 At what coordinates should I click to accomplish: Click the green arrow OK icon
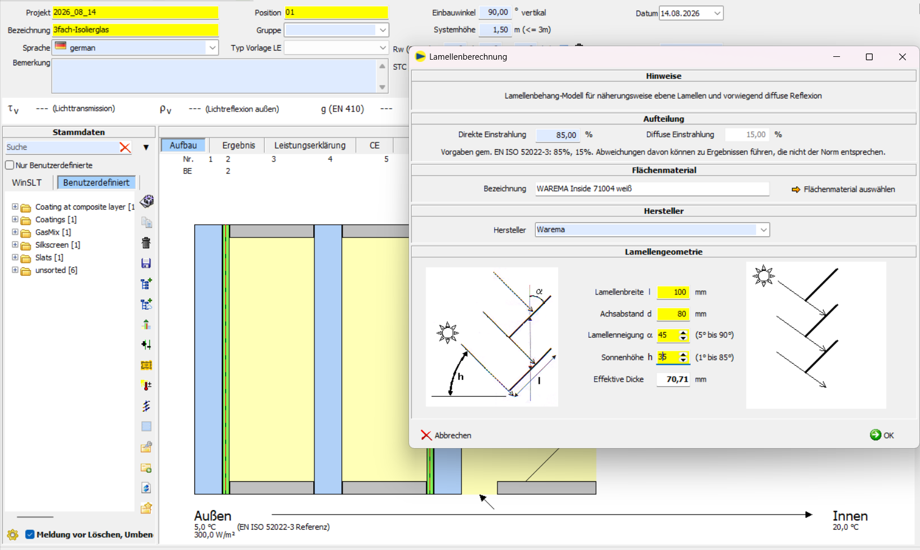point(875,435)
